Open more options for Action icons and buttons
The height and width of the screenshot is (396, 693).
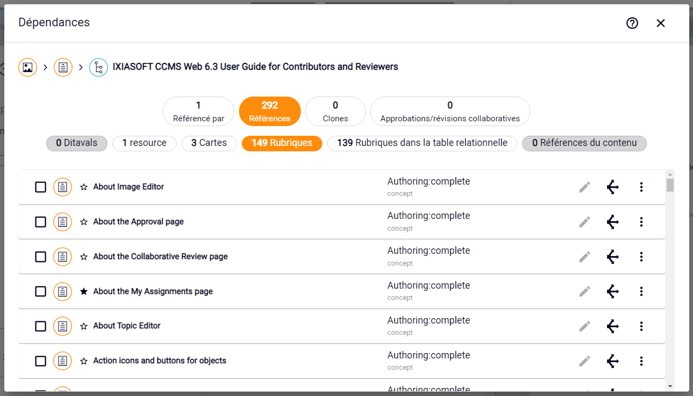pyautogui.click(x=641, y=361)
